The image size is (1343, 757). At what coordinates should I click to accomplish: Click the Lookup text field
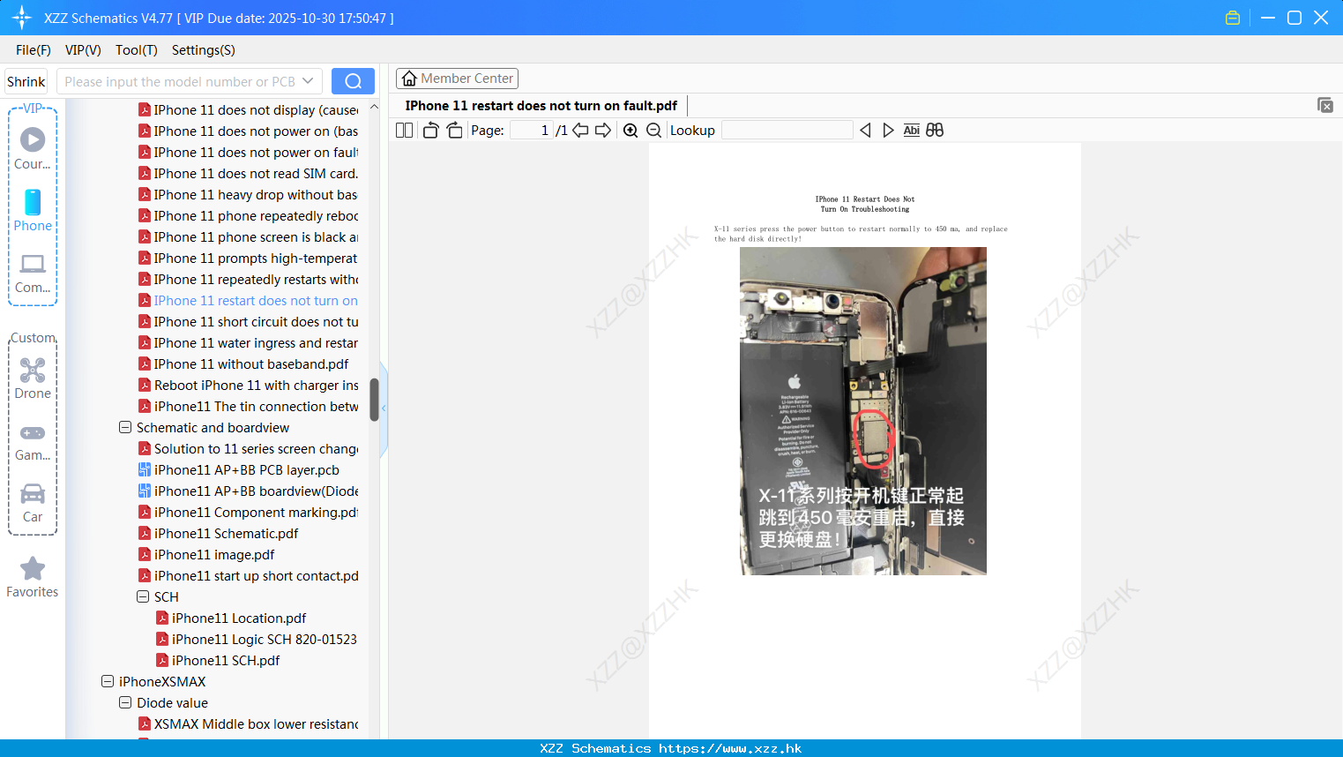(x=787, y=130)
